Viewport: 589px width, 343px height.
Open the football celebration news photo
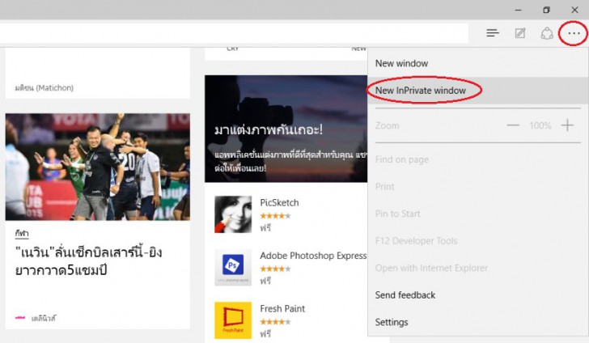click(97, 167)
